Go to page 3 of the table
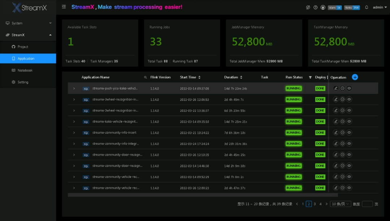 click(315, 204)
